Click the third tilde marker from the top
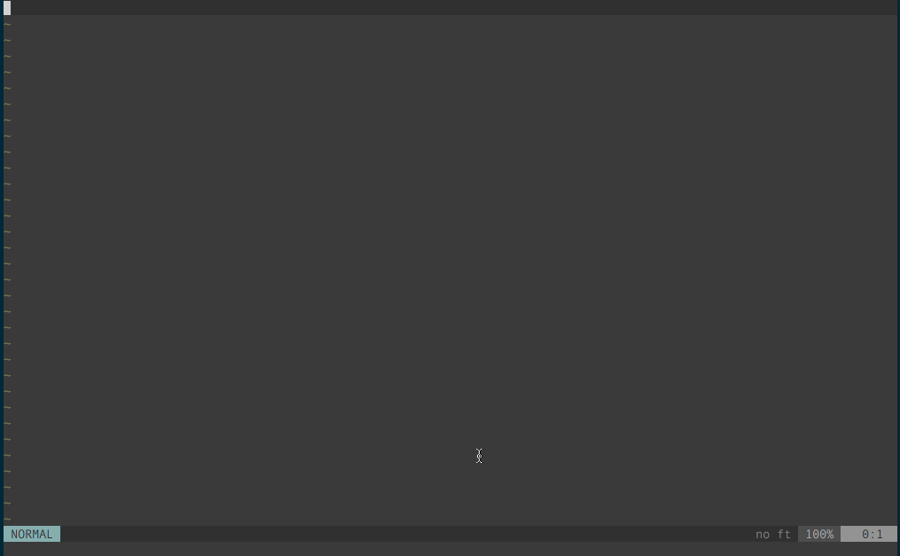The height and width of the screenshot is (556, 900). point(7,56)
